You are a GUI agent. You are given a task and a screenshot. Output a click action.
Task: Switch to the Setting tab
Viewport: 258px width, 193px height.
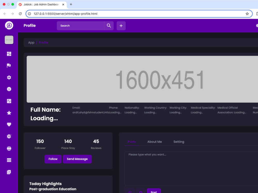[x=179, y=142]
